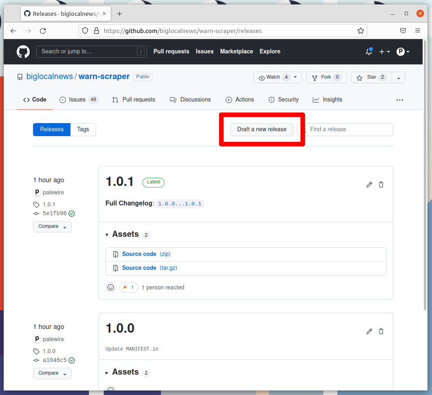Image resolution: width=432 pixels, height=395 pixels.
Task: Open the repository Pull requests tab
Action: [x=134, y=99]
